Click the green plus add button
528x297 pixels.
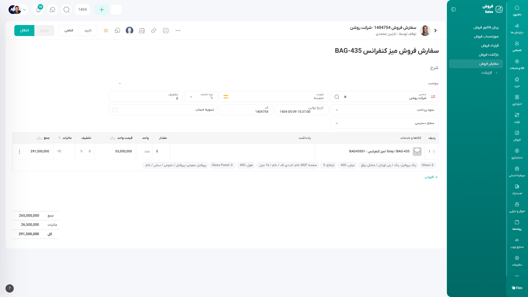click(101, 10)
